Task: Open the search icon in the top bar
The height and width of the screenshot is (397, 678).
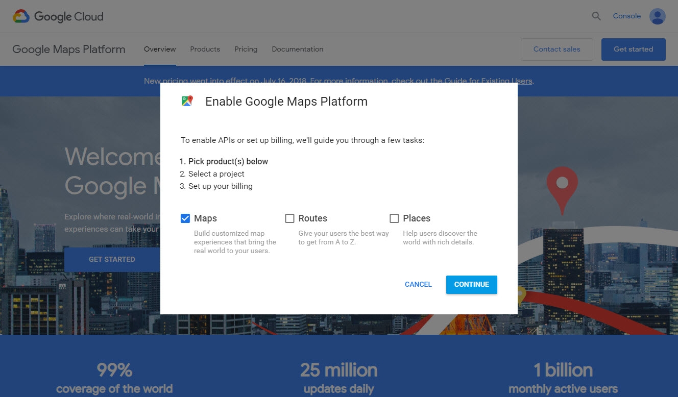Action: coord(596,16)
